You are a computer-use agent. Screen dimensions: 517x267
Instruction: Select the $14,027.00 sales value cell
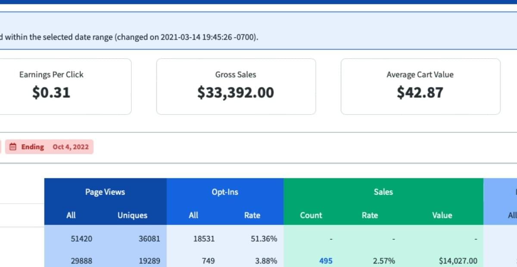(458, 261)
